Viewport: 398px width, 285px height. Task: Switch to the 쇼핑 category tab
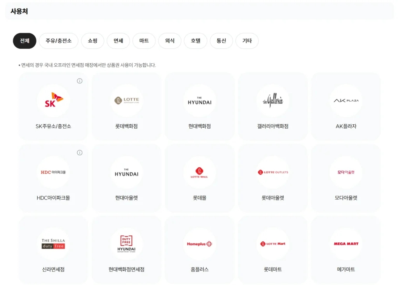pos(92,41)
